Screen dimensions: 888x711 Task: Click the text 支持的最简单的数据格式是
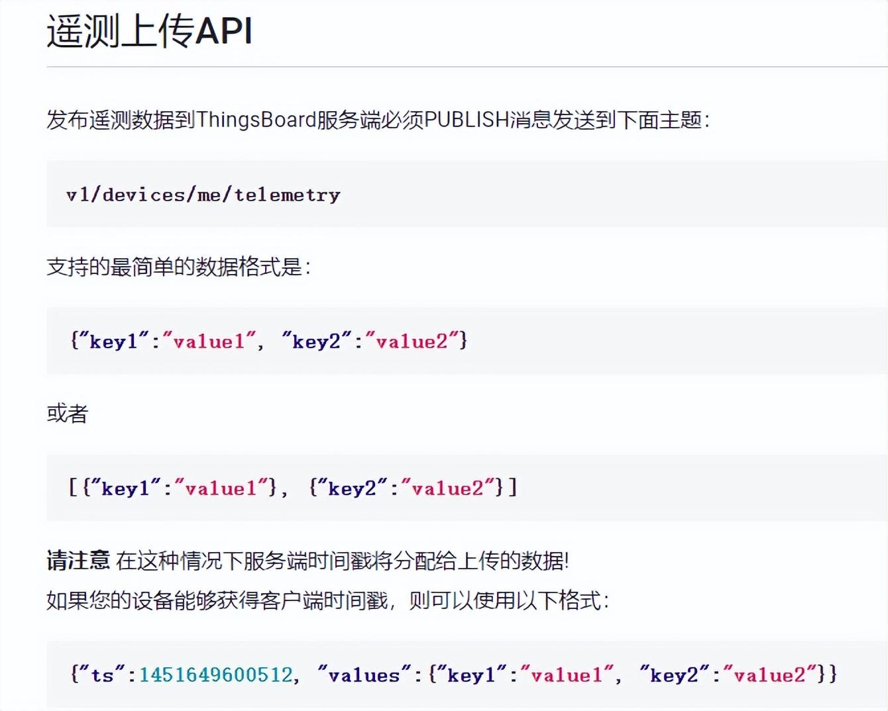178,267
